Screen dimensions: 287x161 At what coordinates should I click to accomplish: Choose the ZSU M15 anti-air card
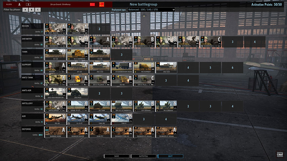[x=77, y=93]
